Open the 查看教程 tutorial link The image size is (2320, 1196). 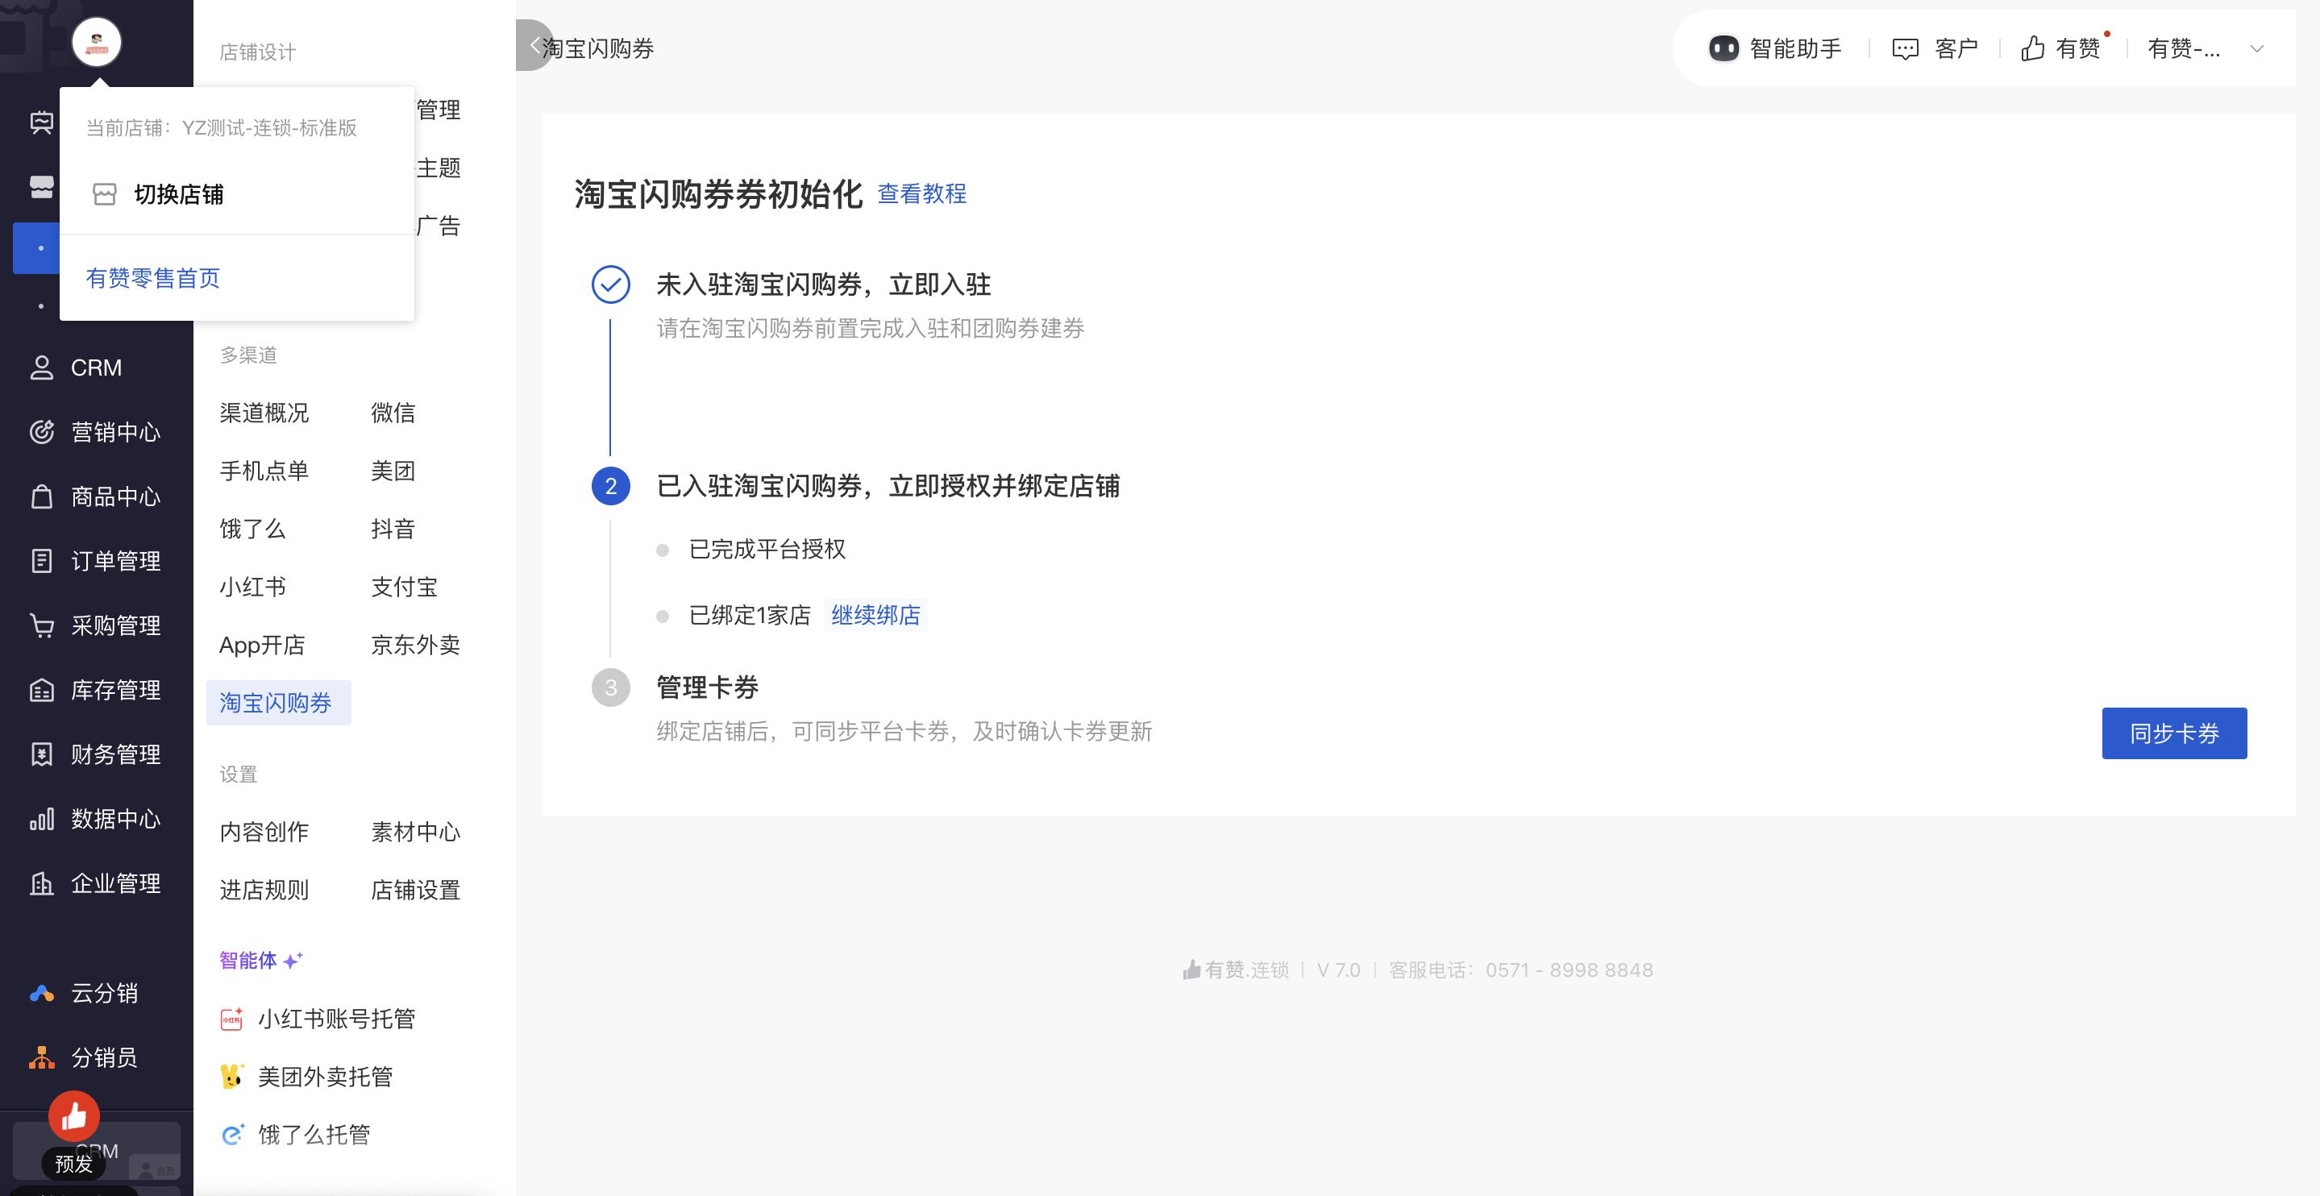(x=921, y=193)
